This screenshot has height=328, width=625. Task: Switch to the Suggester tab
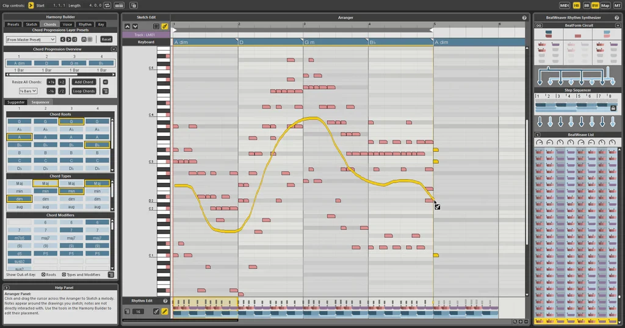(16, 102)
